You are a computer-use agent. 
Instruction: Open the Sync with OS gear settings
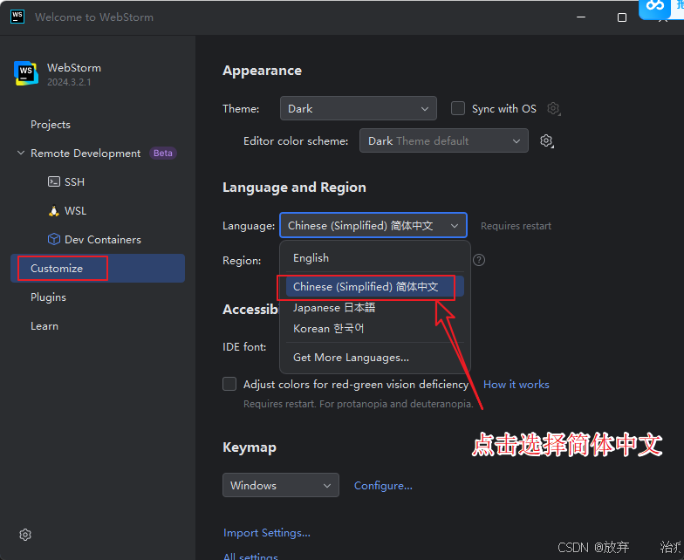[x=553, y=108]
